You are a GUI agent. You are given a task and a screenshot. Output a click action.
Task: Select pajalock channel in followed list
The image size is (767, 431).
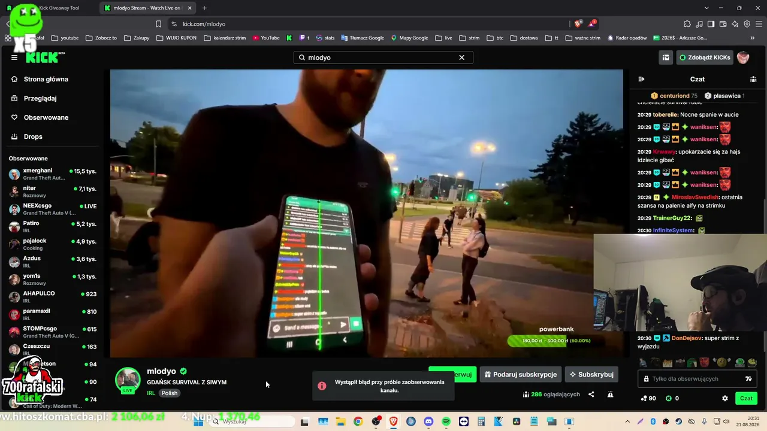[53, 244]
